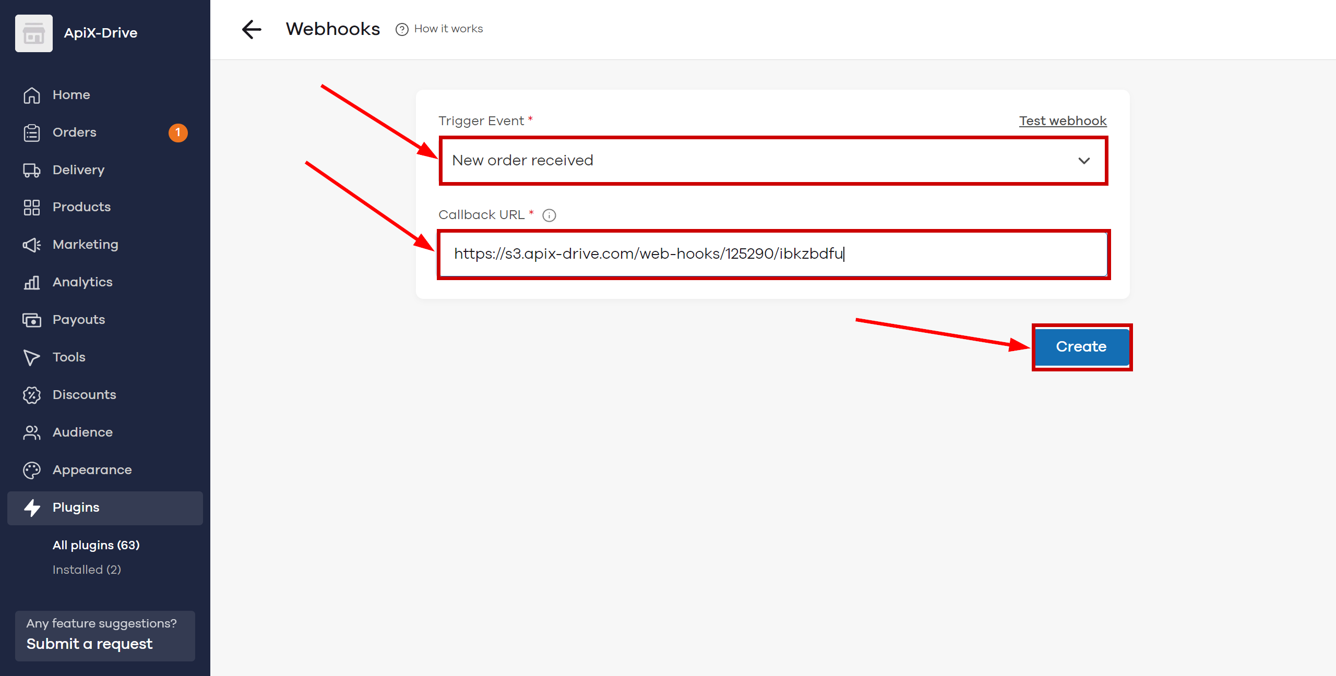Click the Trigger Event dropdown chevron
This screenshot has height=676, width=1336.
click(x=1084, y=161)
